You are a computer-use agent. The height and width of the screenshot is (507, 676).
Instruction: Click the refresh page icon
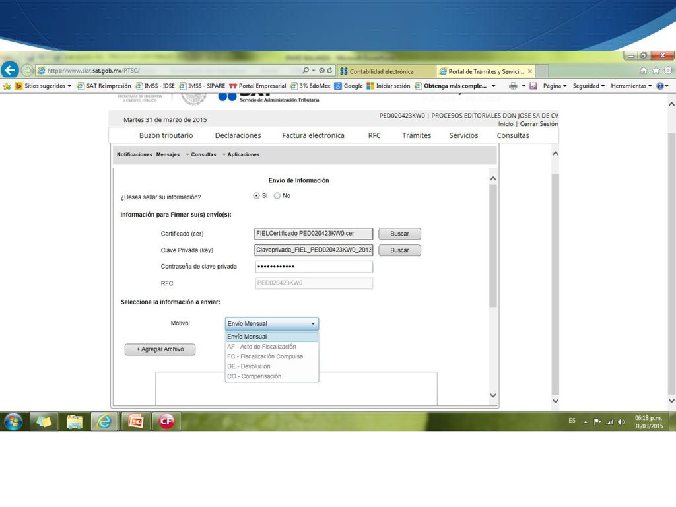coord(330,70)
